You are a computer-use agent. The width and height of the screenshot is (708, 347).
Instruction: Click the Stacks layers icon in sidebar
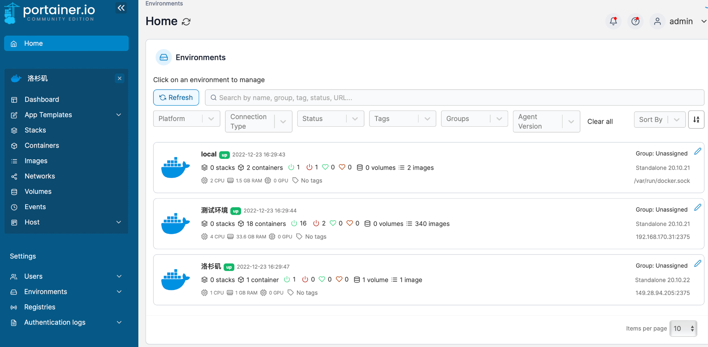click(14, 130)
